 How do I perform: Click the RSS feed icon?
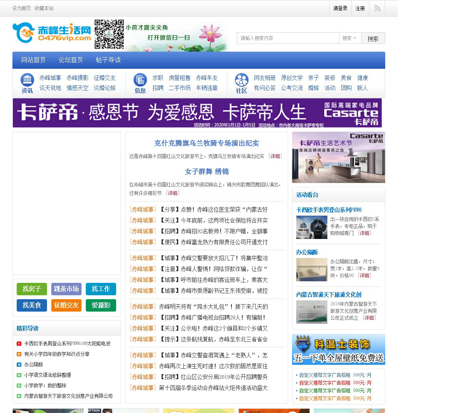point(377,8)
